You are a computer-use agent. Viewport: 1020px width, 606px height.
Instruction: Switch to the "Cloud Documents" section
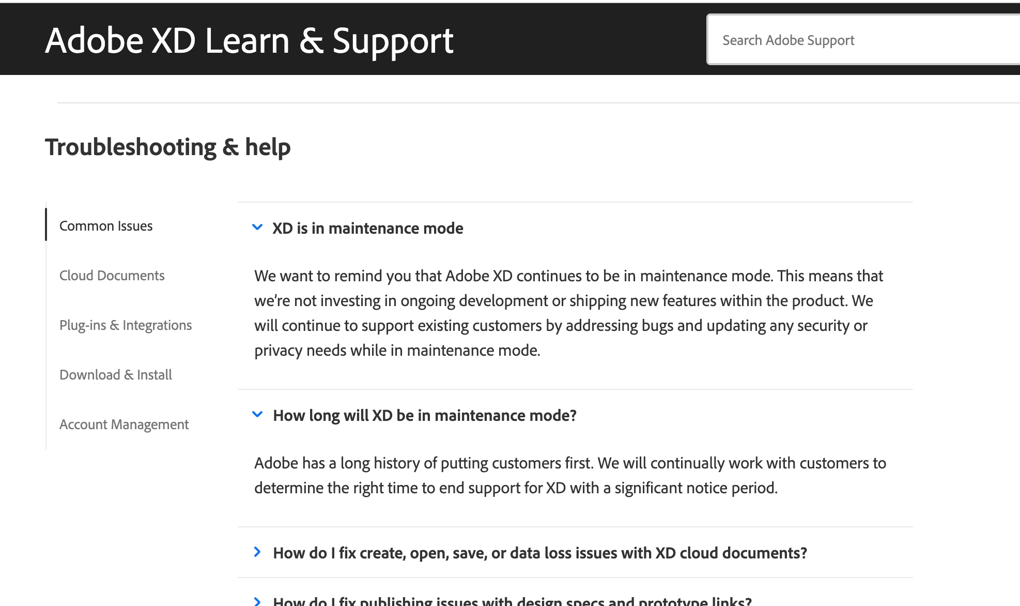pyautogui.click(x=112, y=275)
